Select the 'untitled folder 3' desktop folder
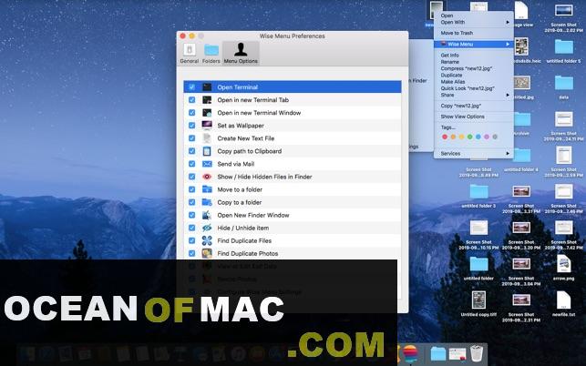The height and width of the screenshot is (366, 586). point(478,191)
